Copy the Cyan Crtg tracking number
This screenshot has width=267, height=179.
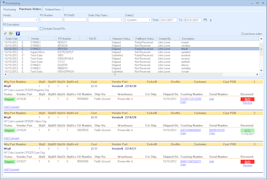(x=183, y=164)
